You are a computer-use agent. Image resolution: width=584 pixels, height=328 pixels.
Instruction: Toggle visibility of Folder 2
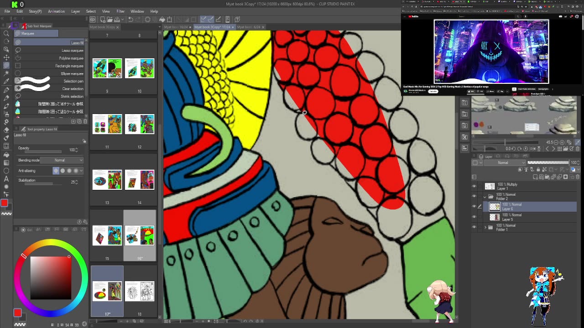coord(474,196)
